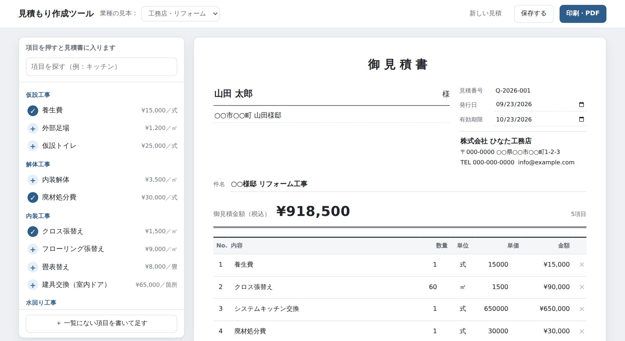Image resolution: width=625 pixels, height=341 pixels.
Task: Click the 5項目 item count label
Action: (x=578, y=214)
